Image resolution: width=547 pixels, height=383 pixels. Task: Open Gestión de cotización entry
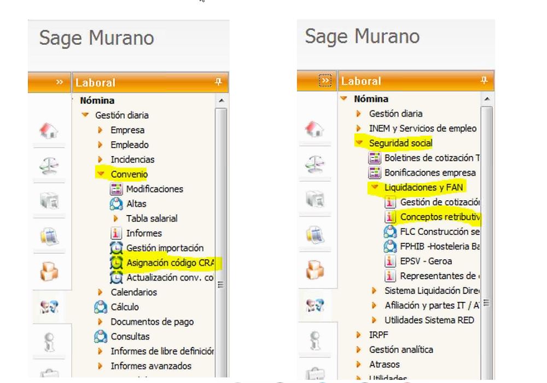click(440, 202)
